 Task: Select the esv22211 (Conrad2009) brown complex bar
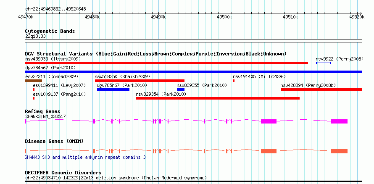(33, 81)
